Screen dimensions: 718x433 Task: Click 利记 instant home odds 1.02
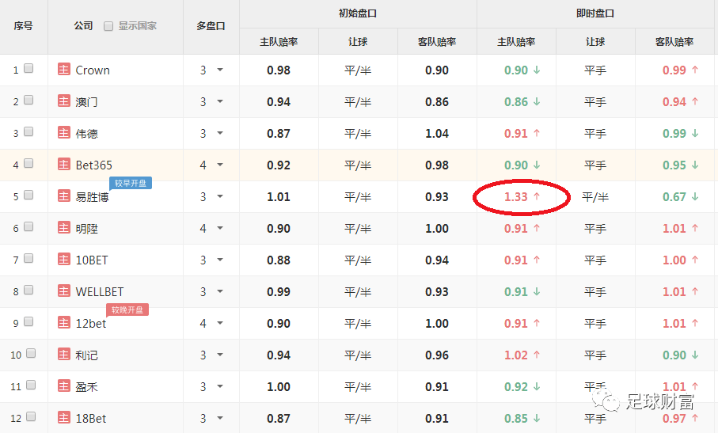pyautogui.click(x=516, y=355)
